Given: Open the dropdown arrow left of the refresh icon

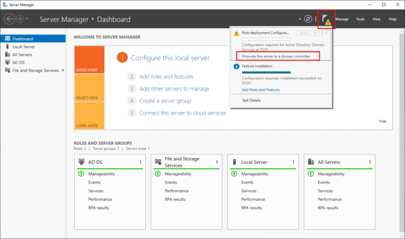Looking at the screenshot, I should 300,19.
